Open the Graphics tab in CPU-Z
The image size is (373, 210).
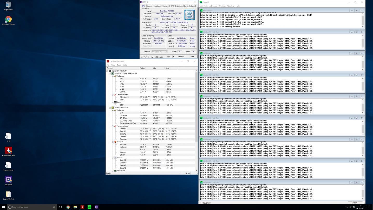click(x=179, y=6)
